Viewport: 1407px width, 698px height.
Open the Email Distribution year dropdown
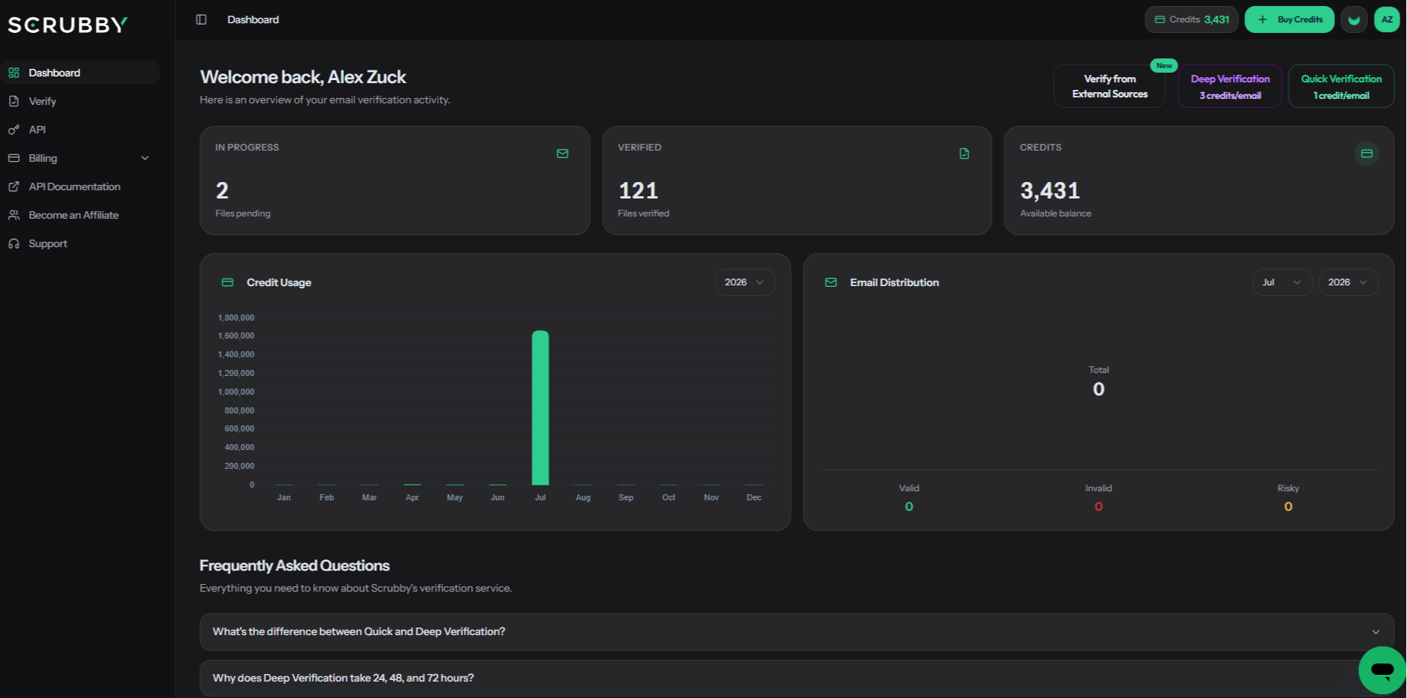[1348, 282]
